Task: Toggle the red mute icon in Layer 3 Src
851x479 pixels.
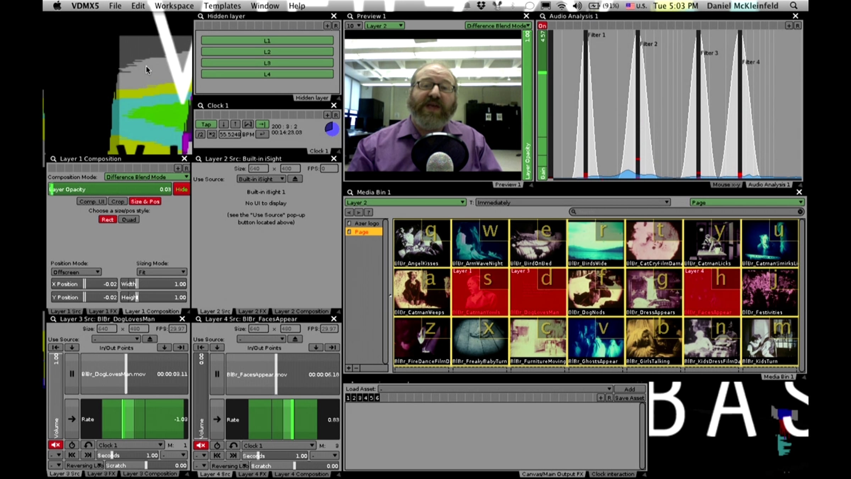Action: pyautogui.click(x=56, y=445)
